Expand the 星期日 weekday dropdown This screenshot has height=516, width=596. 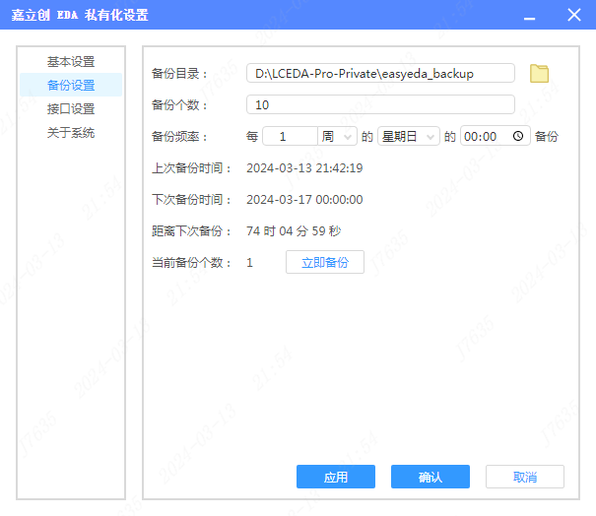click(409, 137)
